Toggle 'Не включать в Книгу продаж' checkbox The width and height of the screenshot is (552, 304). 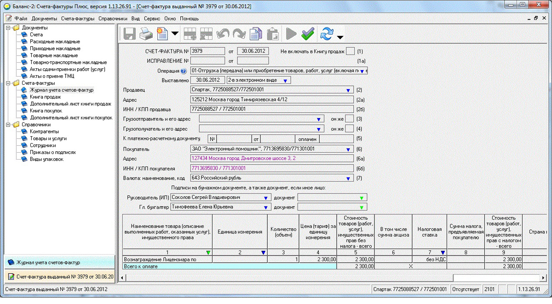tap(350, 51)
